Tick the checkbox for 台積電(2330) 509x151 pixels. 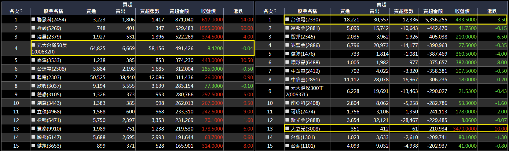pyautogui.click(x=287, y=19)
